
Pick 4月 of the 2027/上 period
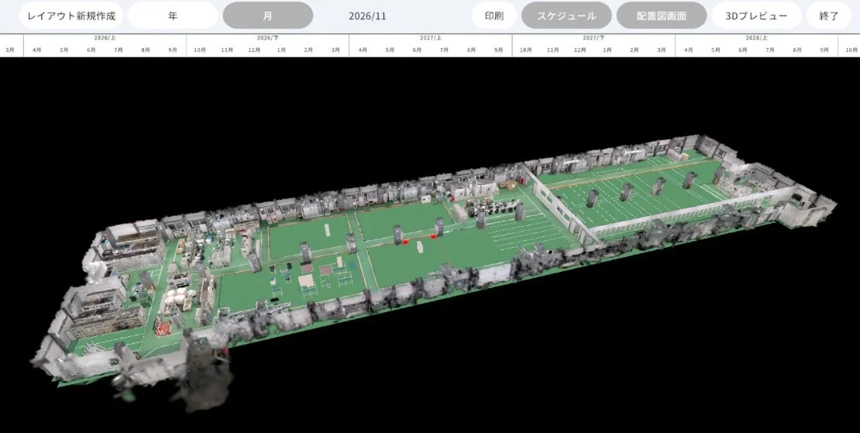(363, 50)
